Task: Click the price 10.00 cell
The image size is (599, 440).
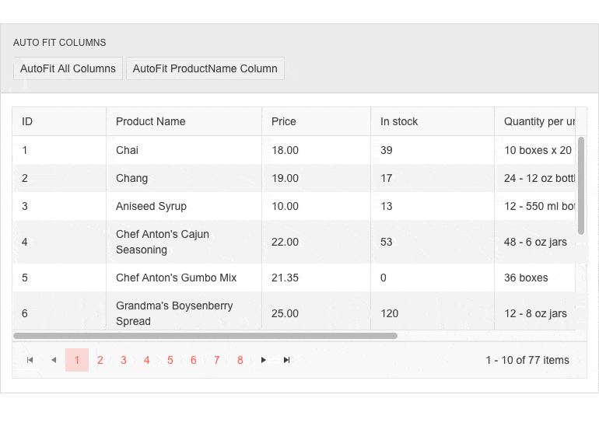Action: click(x=317, y=206)
